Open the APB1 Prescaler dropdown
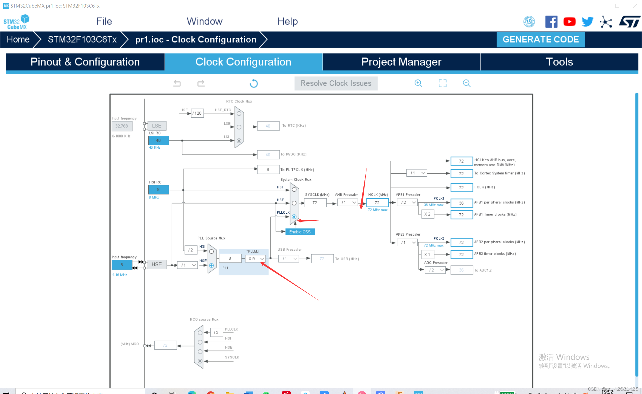Screen dimensions: 642x394 (407, 203)
